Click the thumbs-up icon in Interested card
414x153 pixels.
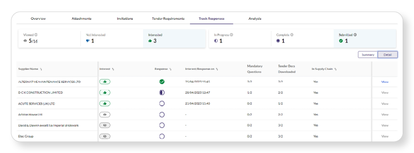point(150,41)
